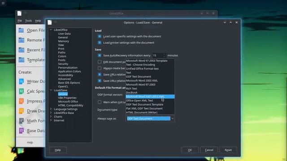Choose Microsoft Word 97-2003 format option
Screen dimensions: 287x161
point(150,85)
